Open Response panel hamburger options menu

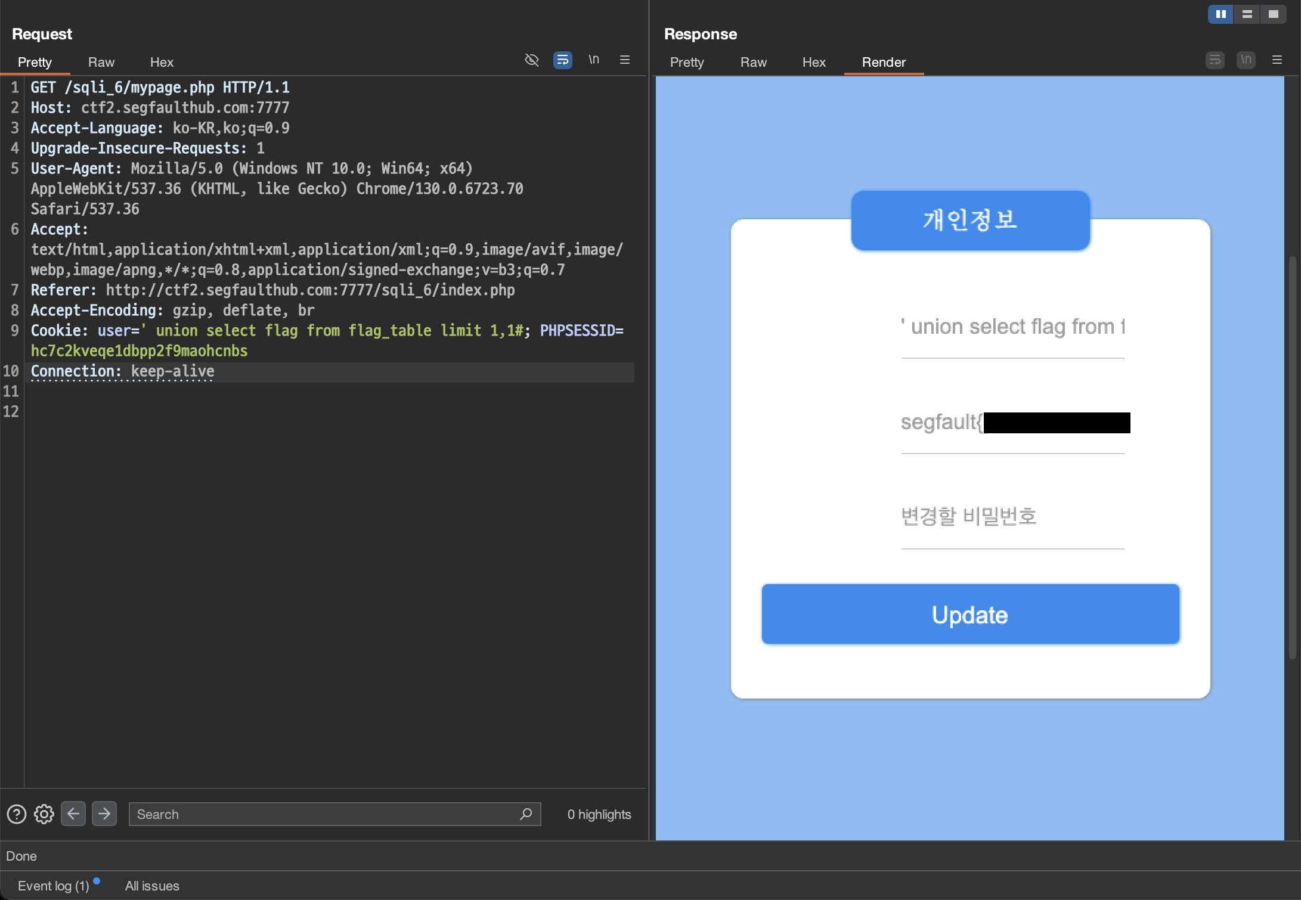point(1277,60)
